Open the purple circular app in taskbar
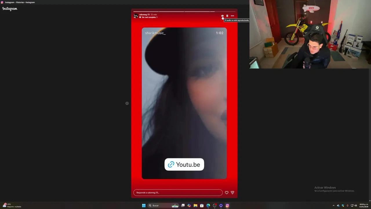 coord(221,206)
